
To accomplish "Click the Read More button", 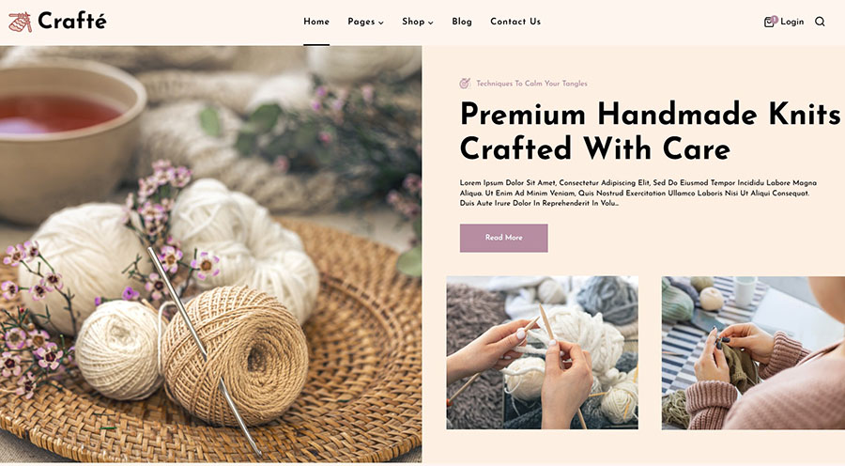I will point(504,238).
